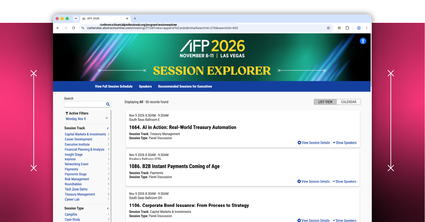Filter by Keynote track

[x=70, y=159]
